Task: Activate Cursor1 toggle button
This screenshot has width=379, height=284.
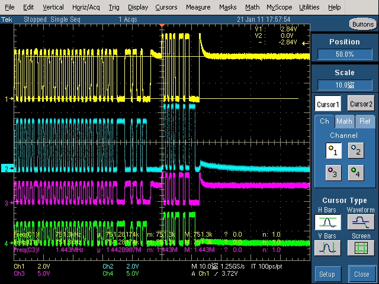Action: coord(327,104)
